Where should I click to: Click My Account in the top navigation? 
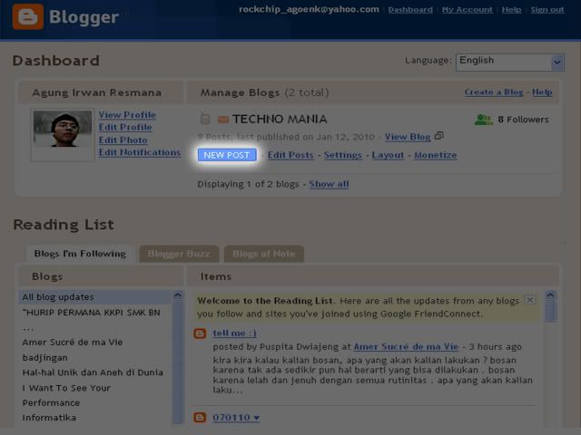coord(468,10)
